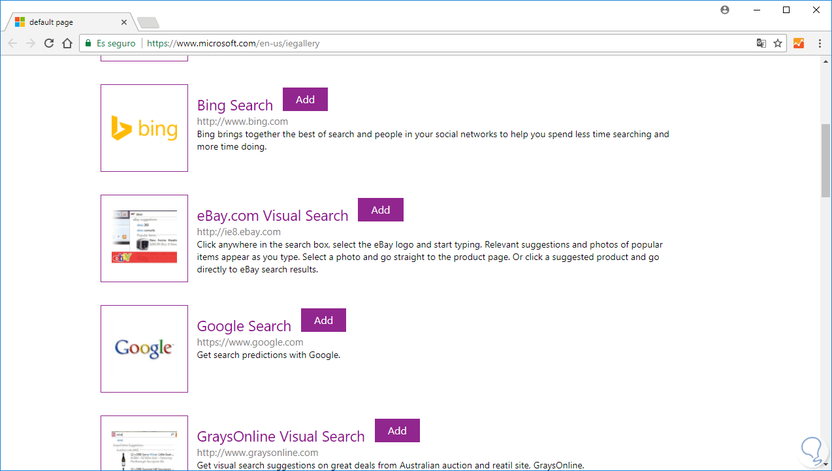Click the vertical page scrollbar thumb
Viewport: 832px width, 471px height.
tap(825, 159)
